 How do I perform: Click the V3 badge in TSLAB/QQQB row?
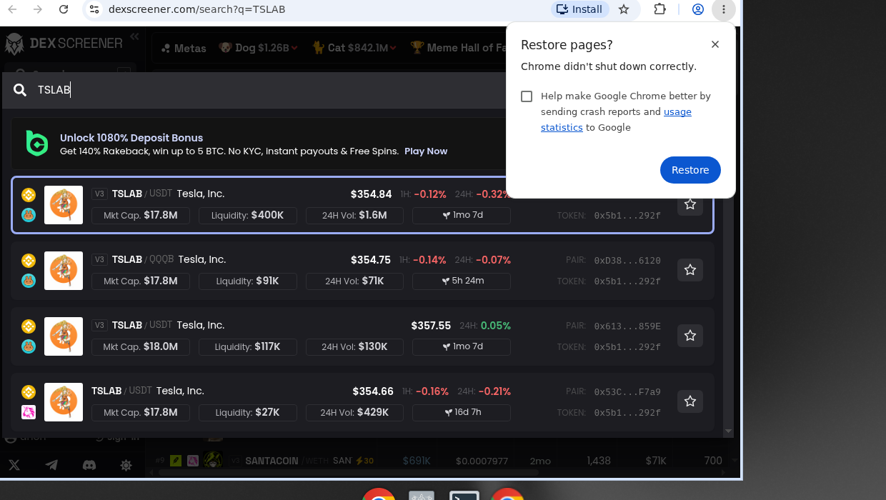pyautogui.click(x=99, y=259)
